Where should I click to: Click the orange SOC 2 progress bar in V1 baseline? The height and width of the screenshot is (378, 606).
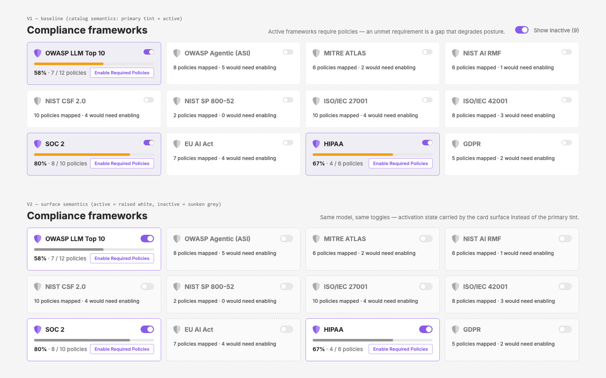point(94,155)
